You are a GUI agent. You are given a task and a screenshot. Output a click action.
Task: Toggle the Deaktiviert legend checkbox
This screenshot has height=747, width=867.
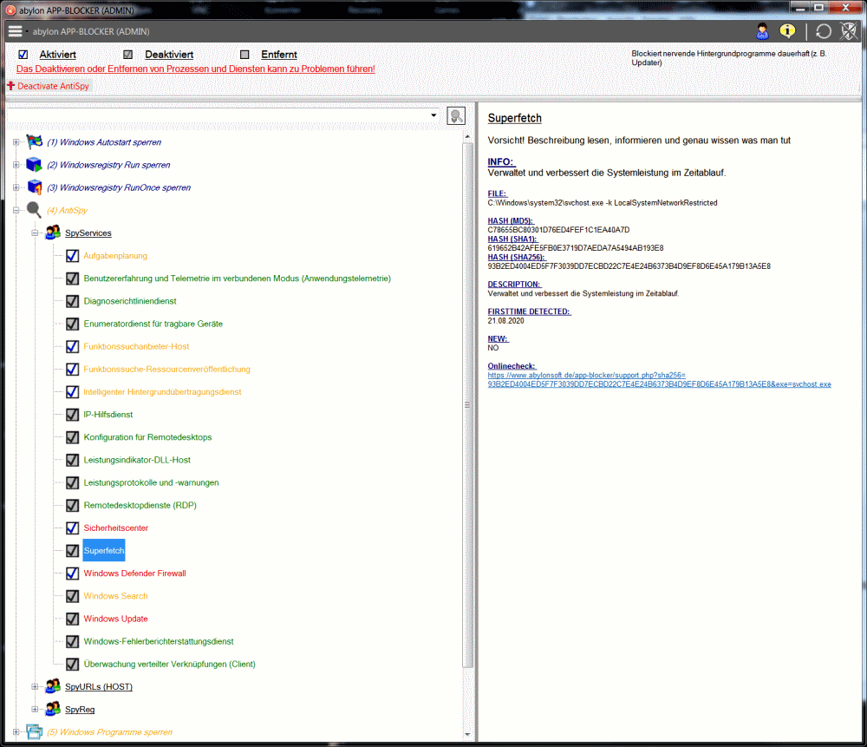[127, 55]
